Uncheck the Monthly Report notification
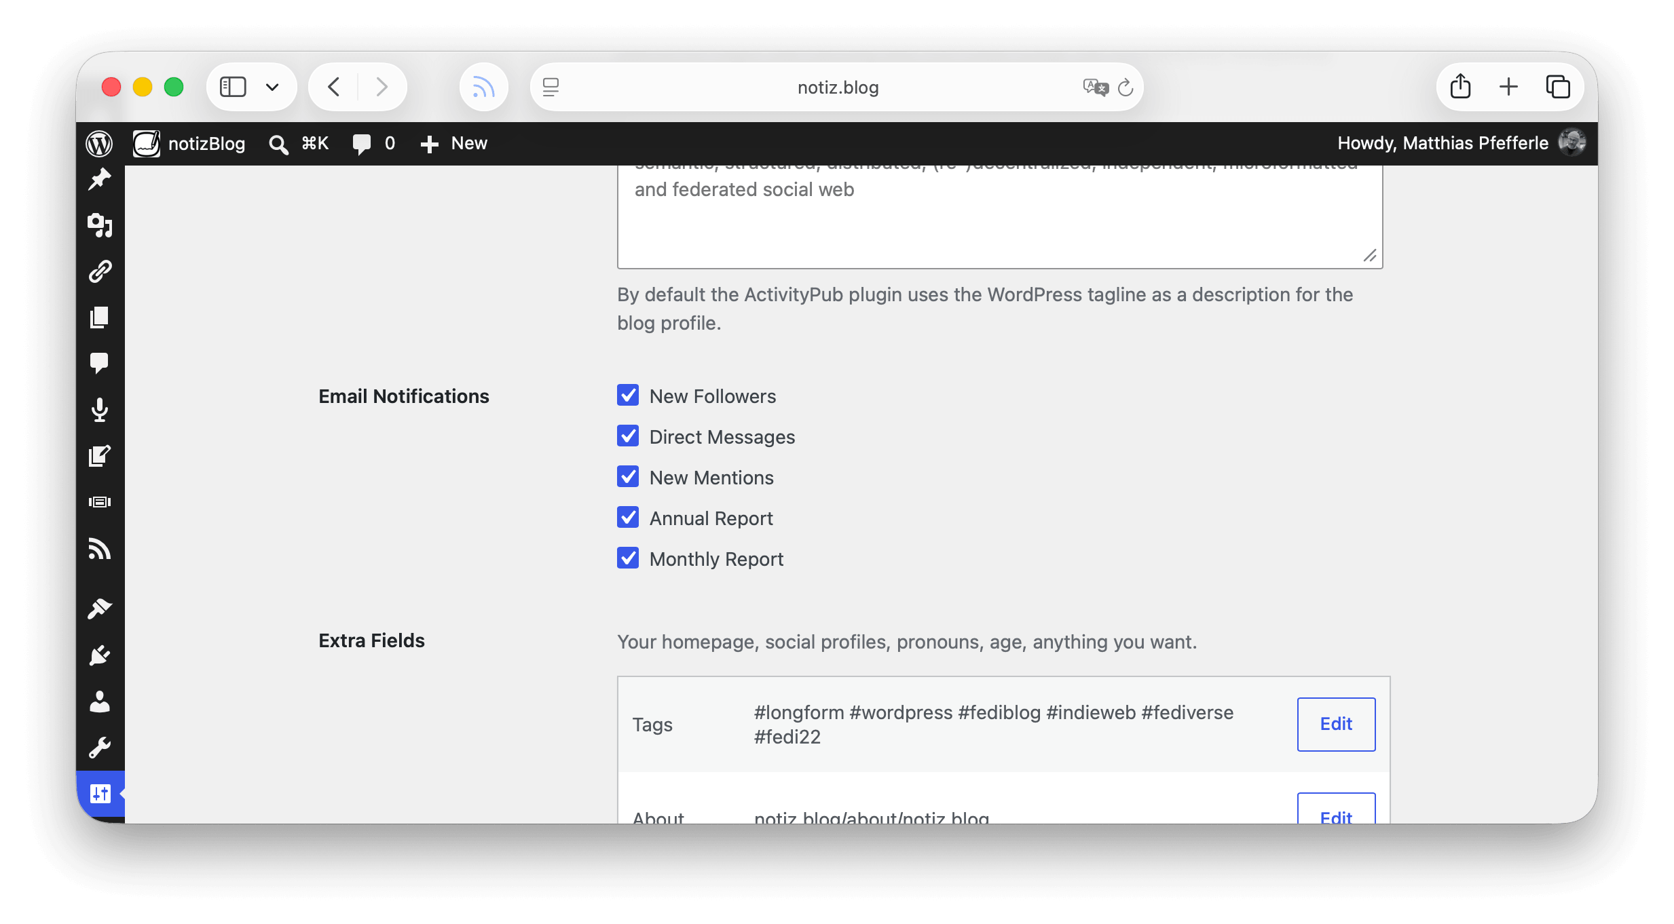The height and width of the screenshot is (924, 1674). click(628, 558)
